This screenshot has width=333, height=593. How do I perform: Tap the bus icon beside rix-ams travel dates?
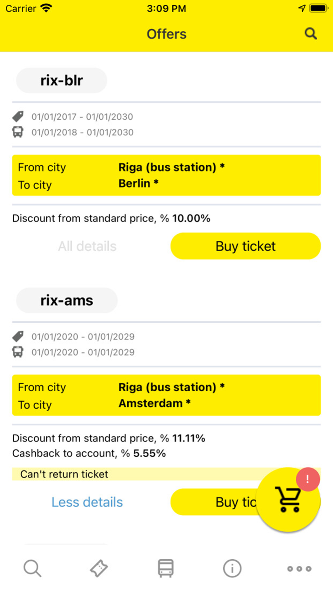coord(18,352)
